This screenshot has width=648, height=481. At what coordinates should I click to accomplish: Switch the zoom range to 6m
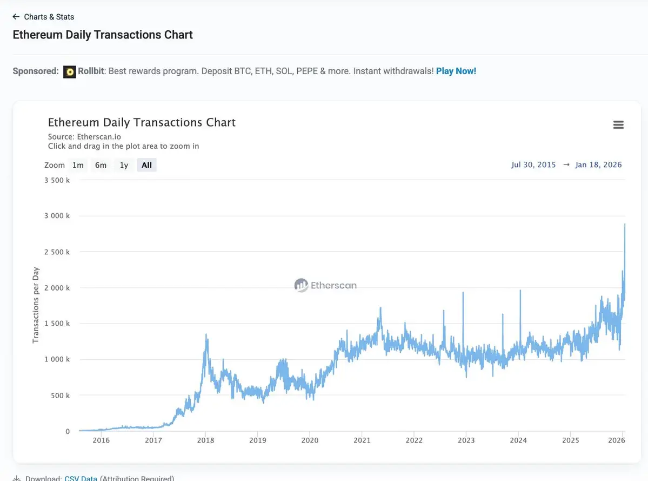101,165
